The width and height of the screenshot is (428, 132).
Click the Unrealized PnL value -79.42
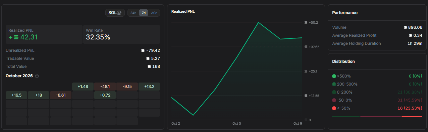coord(153,50)
